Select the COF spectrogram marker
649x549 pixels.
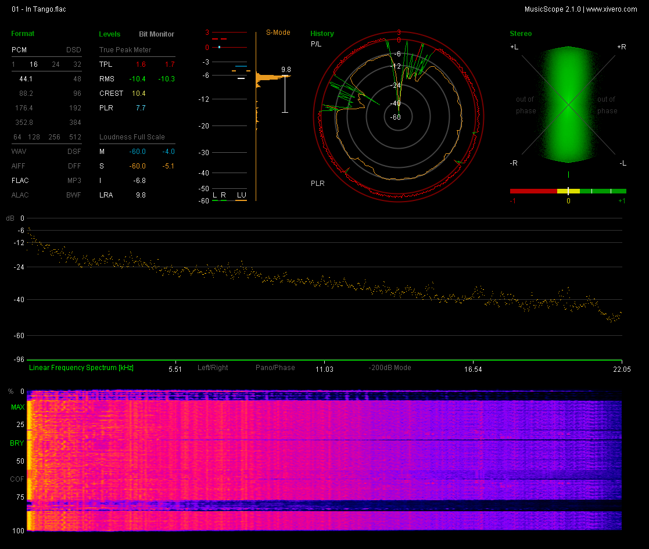(17, 479)
